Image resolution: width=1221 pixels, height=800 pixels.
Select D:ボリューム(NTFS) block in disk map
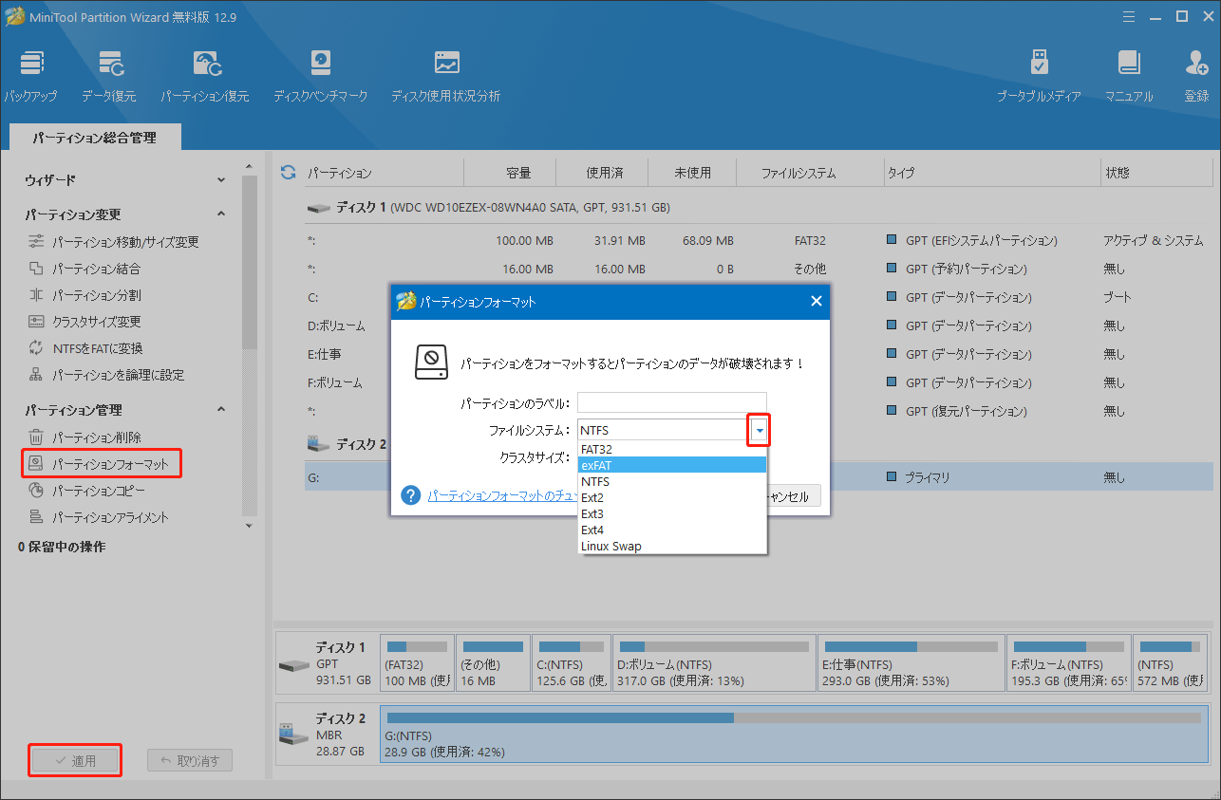pyautogui.click(x=714, y=663)
